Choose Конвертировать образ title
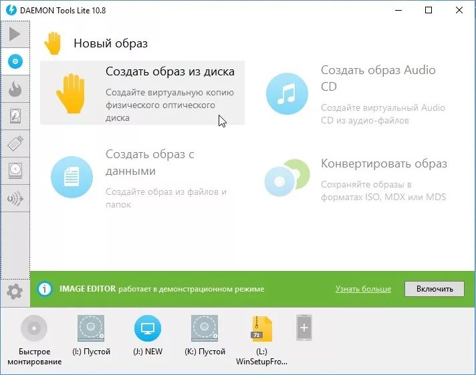 [x=384, y=163]
